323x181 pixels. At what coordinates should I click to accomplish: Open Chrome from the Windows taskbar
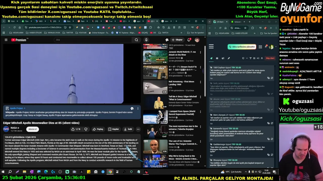click(110, 172)
